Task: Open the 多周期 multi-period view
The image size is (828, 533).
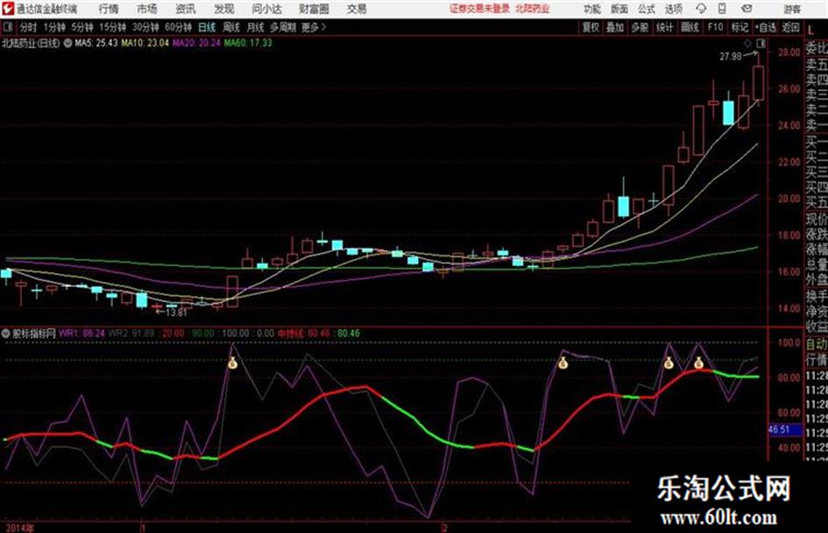Action: pyautogui.click(x=283, y=27)
